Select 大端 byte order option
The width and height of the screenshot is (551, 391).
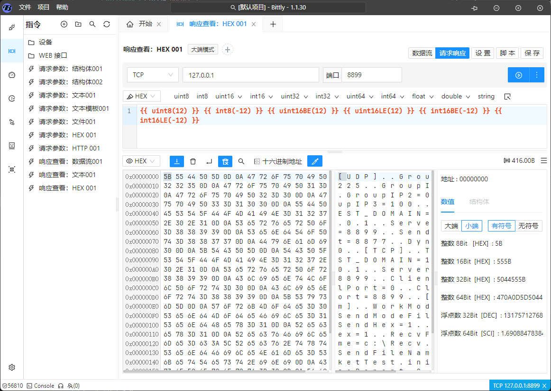pos(450,226)
